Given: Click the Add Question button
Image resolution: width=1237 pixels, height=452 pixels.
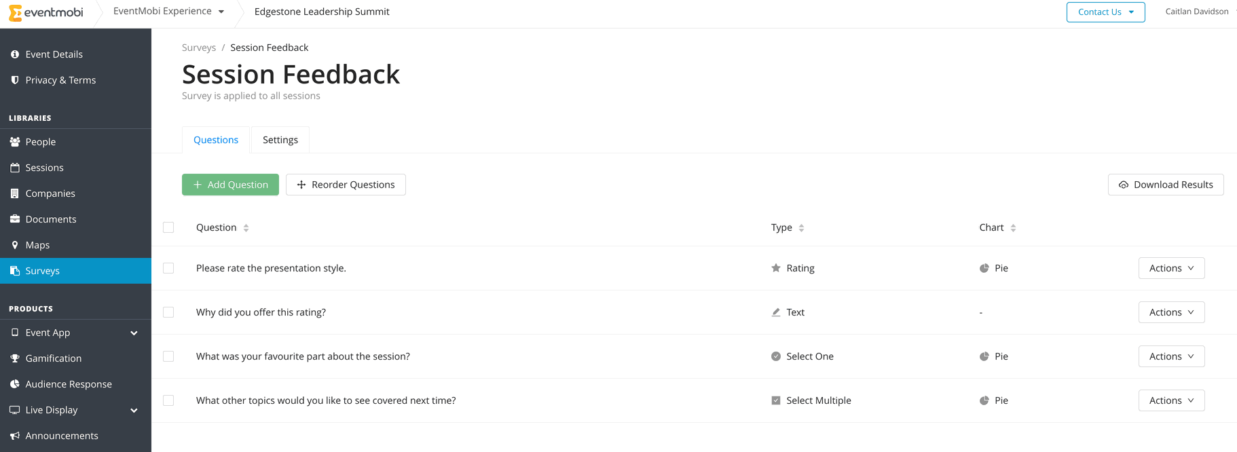Looking at the screenshot, I should tap(230, 185).
